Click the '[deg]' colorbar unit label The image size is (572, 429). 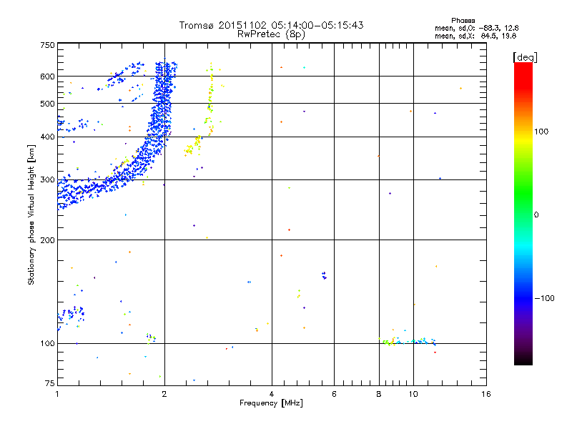click(x=525, y=57)
